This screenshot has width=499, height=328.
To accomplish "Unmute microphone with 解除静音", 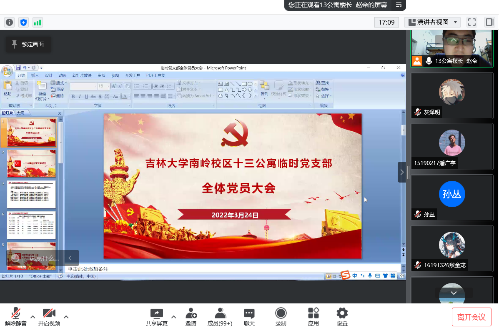I will 16,317.
